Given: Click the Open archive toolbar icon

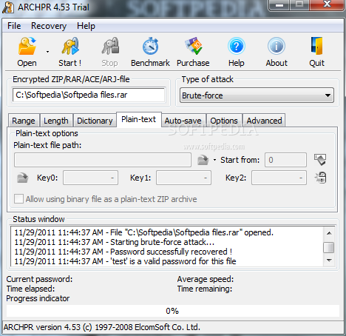Looking at the screenshot, I should (27, 47).
